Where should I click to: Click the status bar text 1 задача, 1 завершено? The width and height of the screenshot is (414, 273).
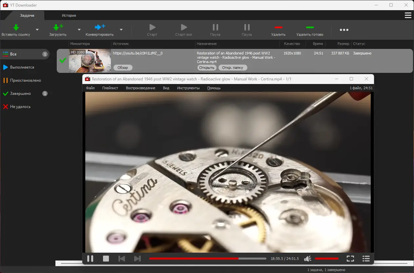coord(326,270)
